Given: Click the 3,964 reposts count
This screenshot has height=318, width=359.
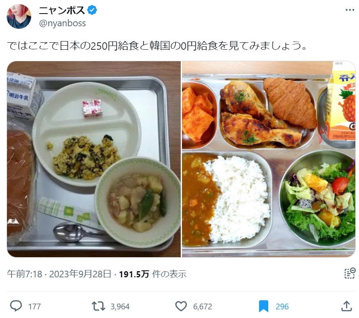Looking at the screenshot, I should (x=120, y=306).
